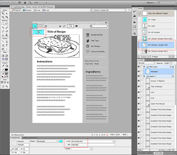The width and height of the screenshot is (177, 155).
Task: Switch to the 2-Up view
Action: point(37,10)
